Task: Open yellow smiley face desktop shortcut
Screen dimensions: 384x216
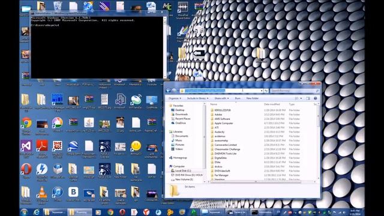Action: tap(136, 146)
